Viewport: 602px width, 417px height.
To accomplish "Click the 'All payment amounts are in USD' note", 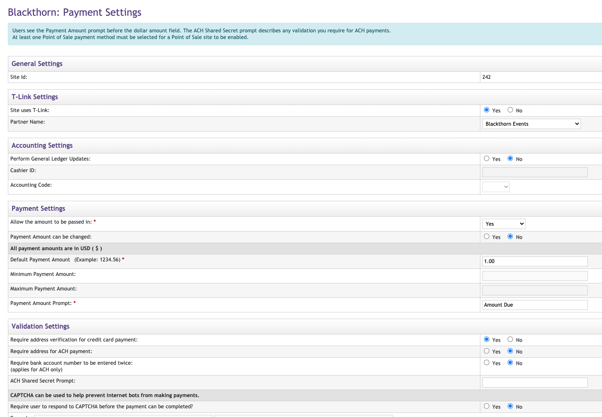I will click(x=56, y=249).
